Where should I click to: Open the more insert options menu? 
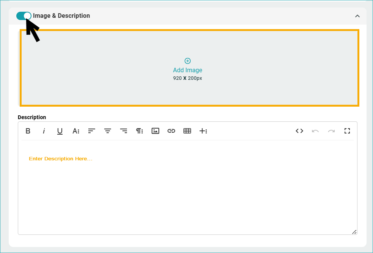pyautogui.click(x=203, y=131)
